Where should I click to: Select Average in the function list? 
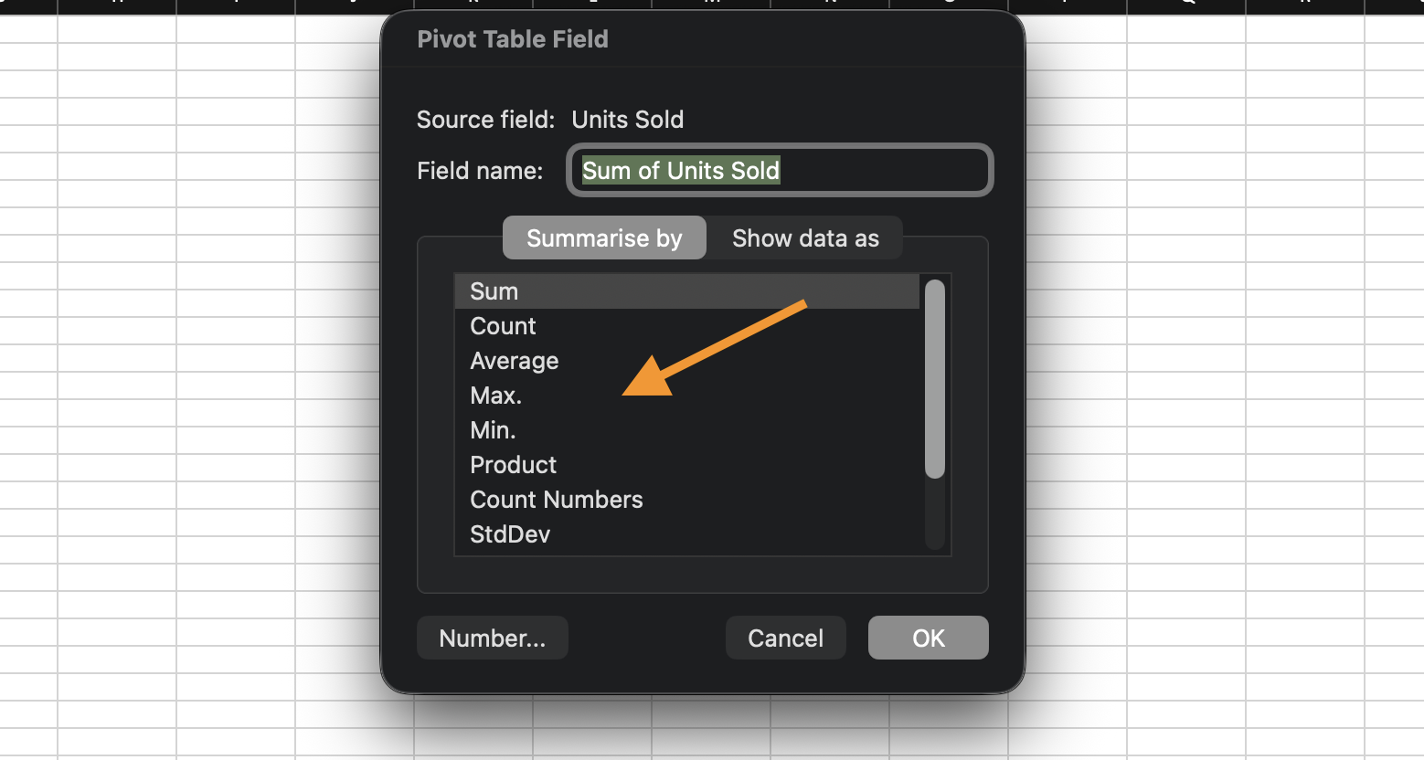(514, 361)
